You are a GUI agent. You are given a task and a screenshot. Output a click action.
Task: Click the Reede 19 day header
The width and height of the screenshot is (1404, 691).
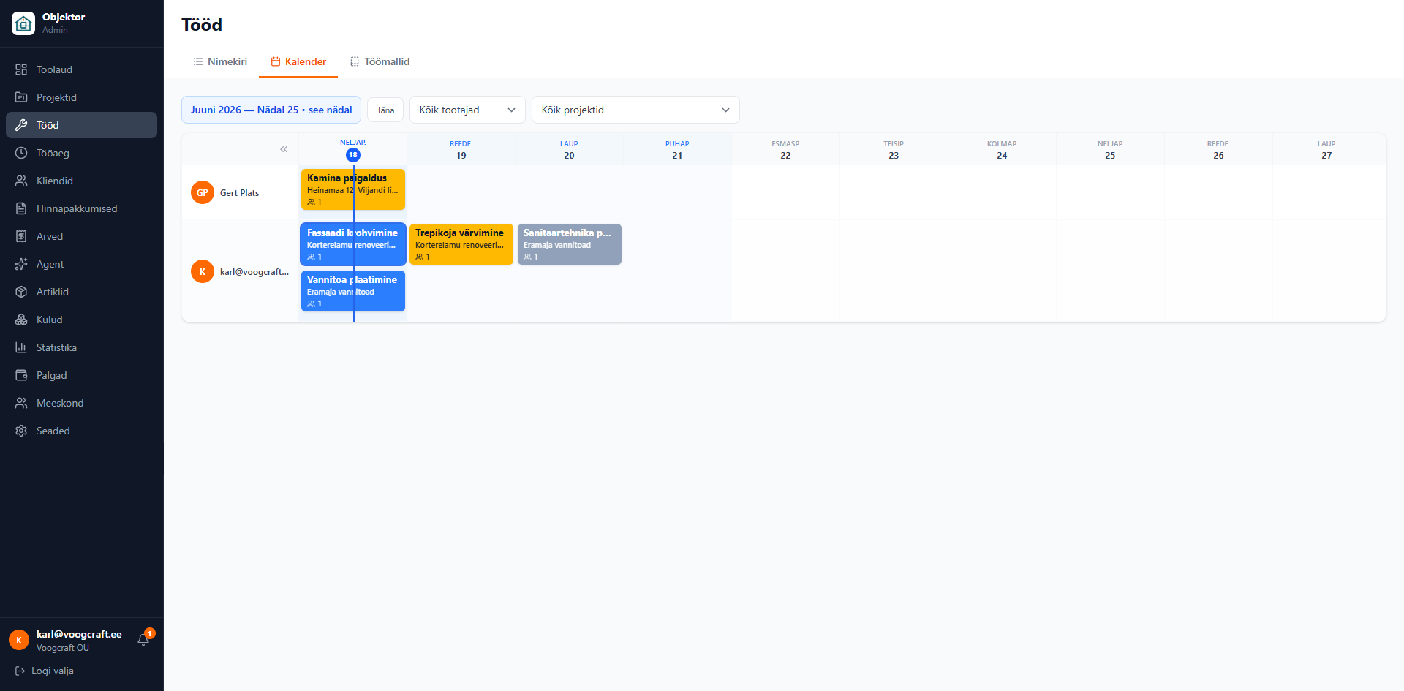461,149
